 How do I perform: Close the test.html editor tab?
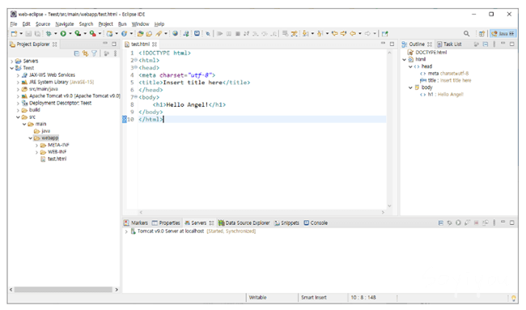coord(155,45)
